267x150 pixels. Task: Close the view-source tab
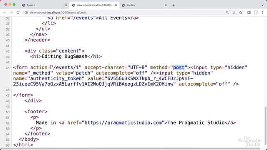[116, 5]
